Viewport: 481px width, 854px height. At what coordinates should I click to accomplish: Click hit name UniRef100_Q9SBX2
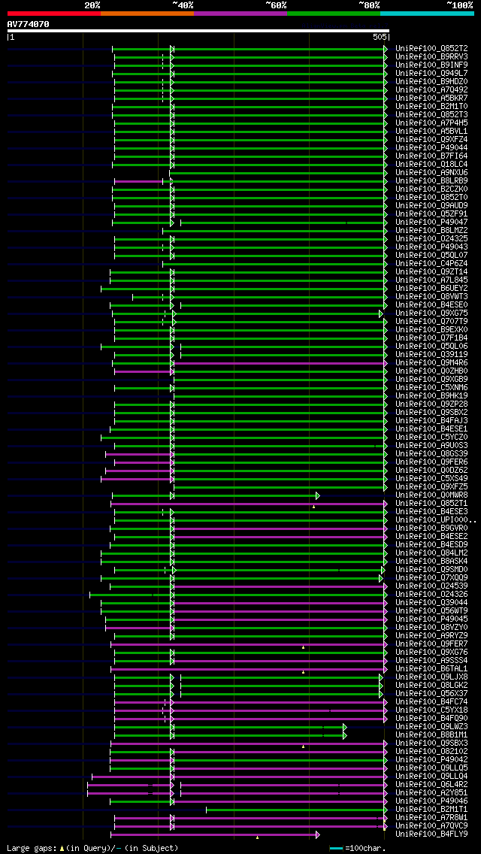[431, 412]
